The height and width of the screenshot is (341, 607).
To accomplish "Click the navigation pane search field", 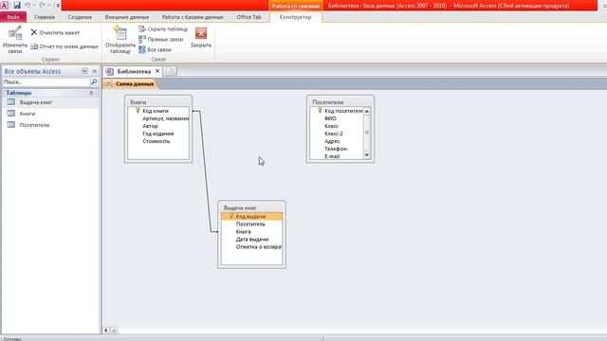I will coord(46,82).
